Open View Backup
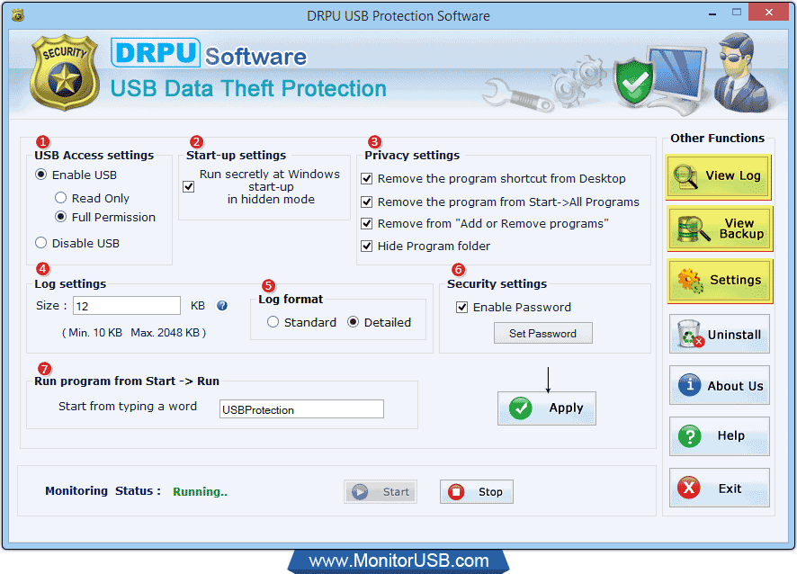This screenshot has width=797, height=574. [720, 229]
